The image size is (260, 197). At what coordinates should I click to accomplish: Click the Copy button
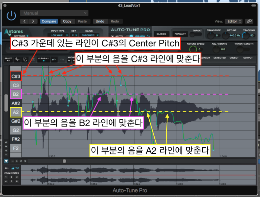point(67,21)
